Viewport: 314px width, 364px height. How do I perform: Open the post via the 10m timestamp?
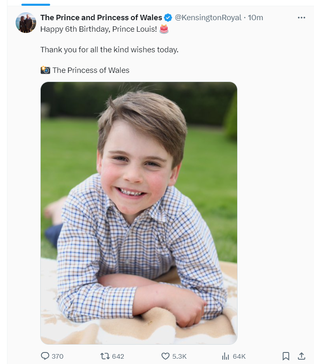(x=256, y=18)
